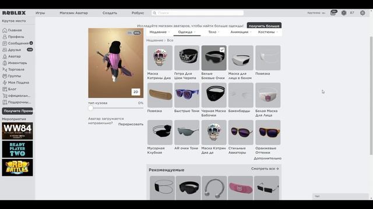Open the Инвентарь inventory sidebar icon

pyautogui.click(x=5, y=63)
